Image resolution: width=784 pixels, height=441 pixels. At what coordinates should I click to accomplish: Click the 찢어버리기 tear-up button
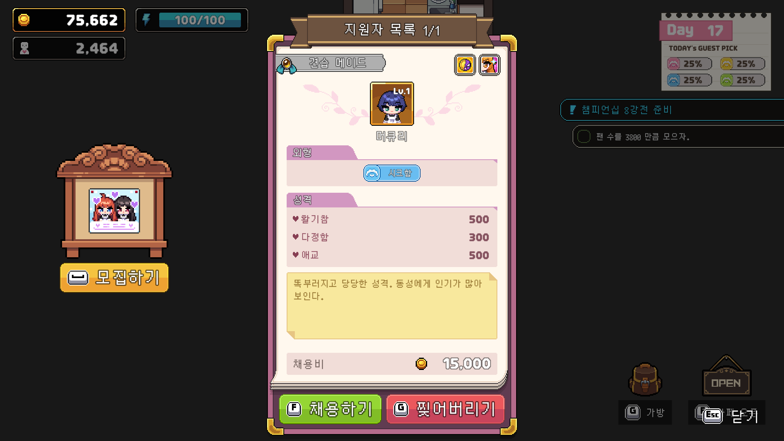click(445, 409)
